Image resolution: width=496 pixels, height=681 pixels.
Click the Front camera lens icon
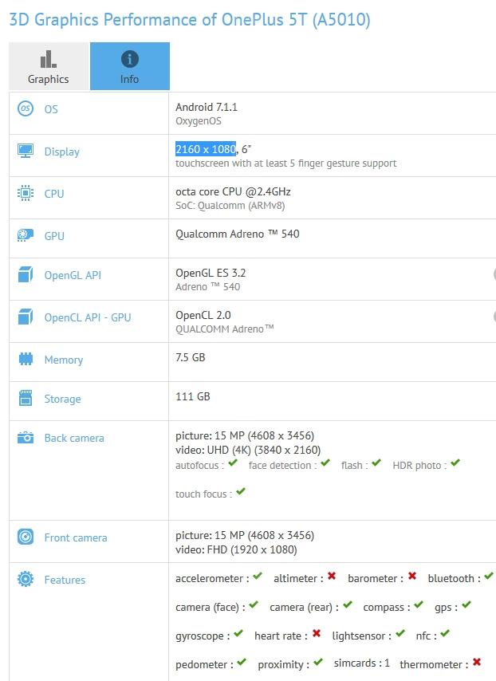[x=26, y=538]
